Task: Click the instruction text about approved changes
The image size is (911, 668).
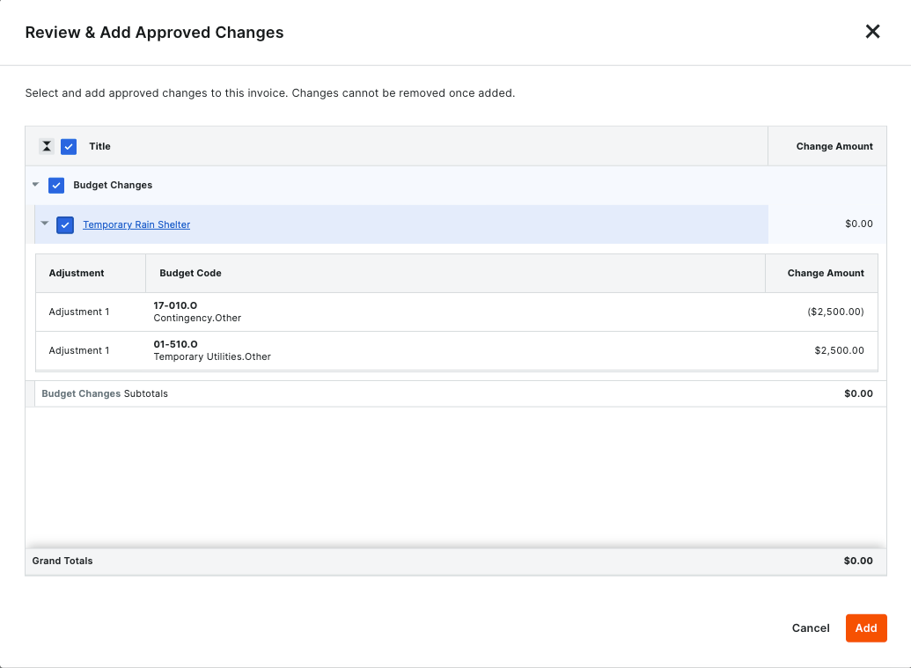Action: tap(270, 93)
